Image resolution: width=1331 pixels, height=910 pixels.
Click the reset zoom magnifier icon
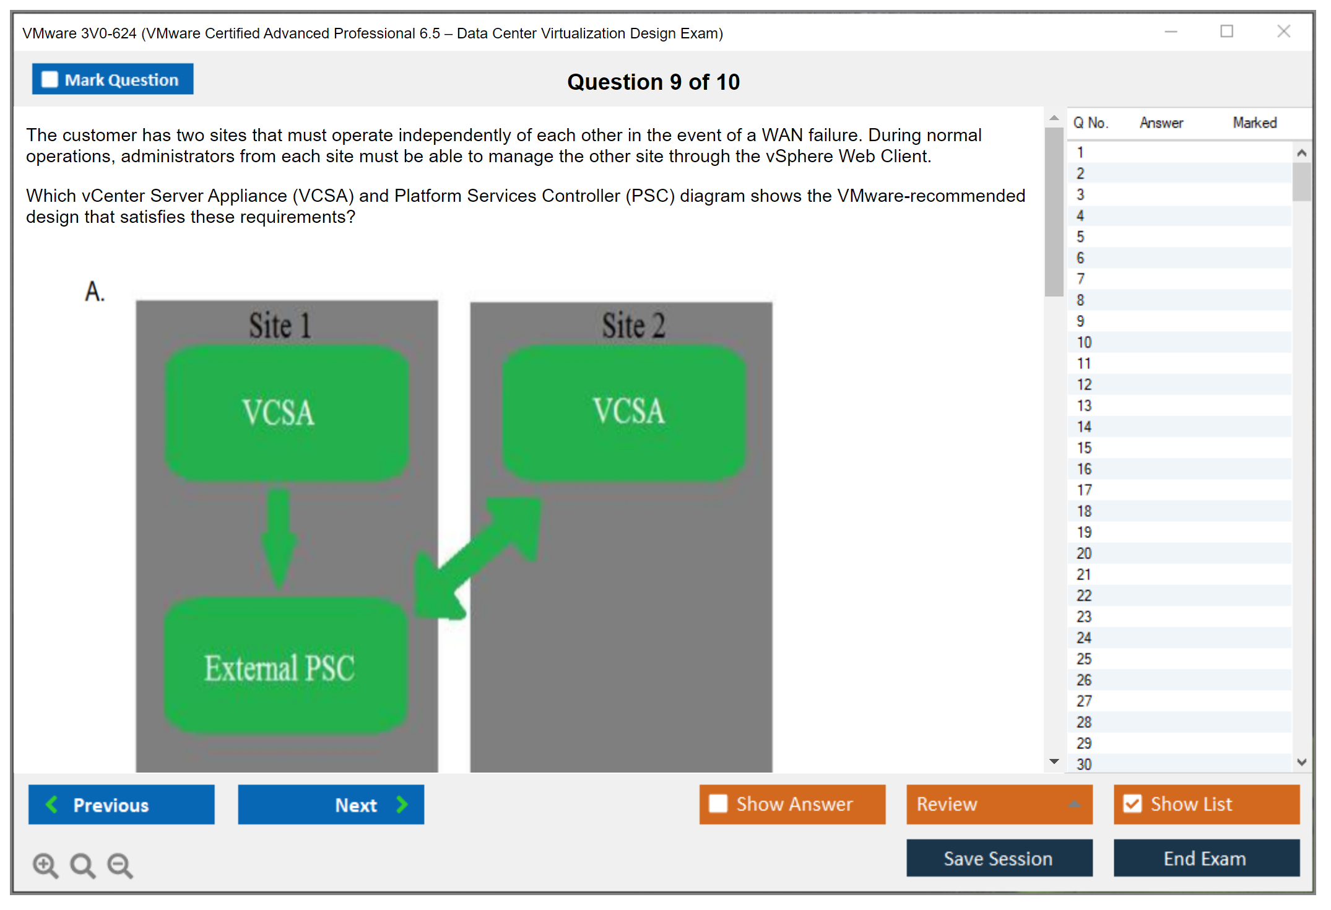82,865
